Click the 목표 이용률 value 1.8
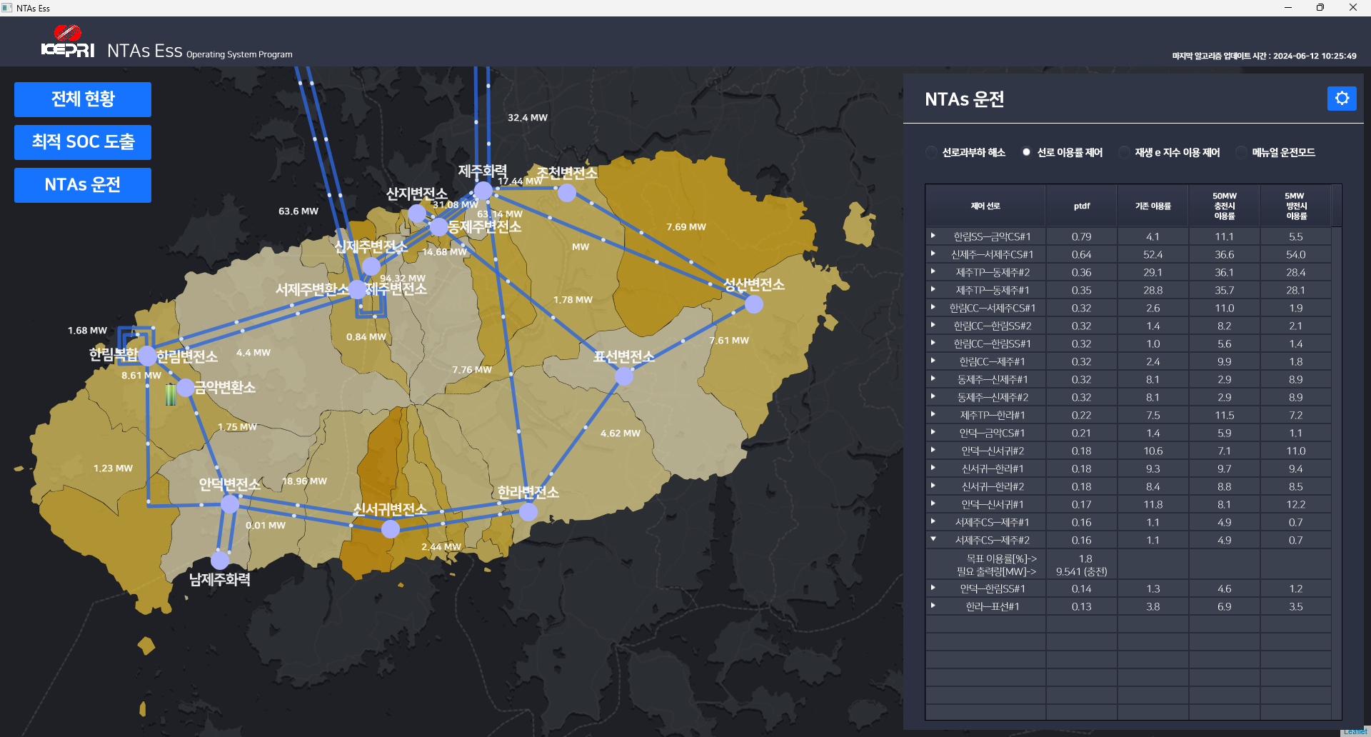Screen dimensions: 1371x737 1085,558
